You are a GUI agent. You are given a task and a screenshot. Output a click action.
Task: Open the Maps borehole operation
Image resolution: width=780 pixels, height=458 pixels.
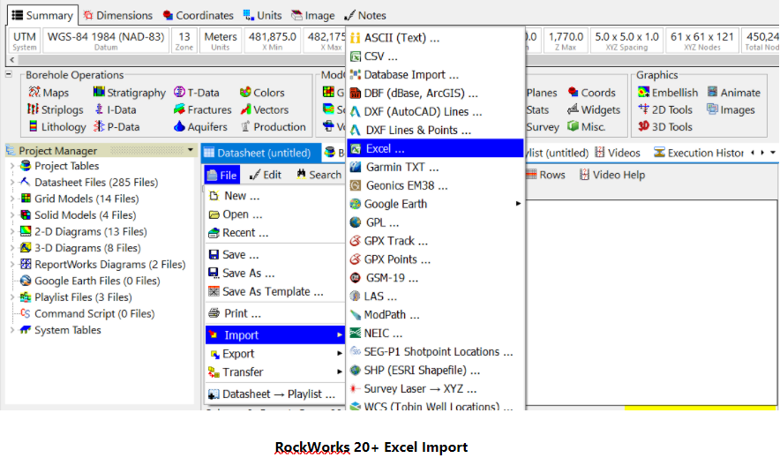click(49, 93)
